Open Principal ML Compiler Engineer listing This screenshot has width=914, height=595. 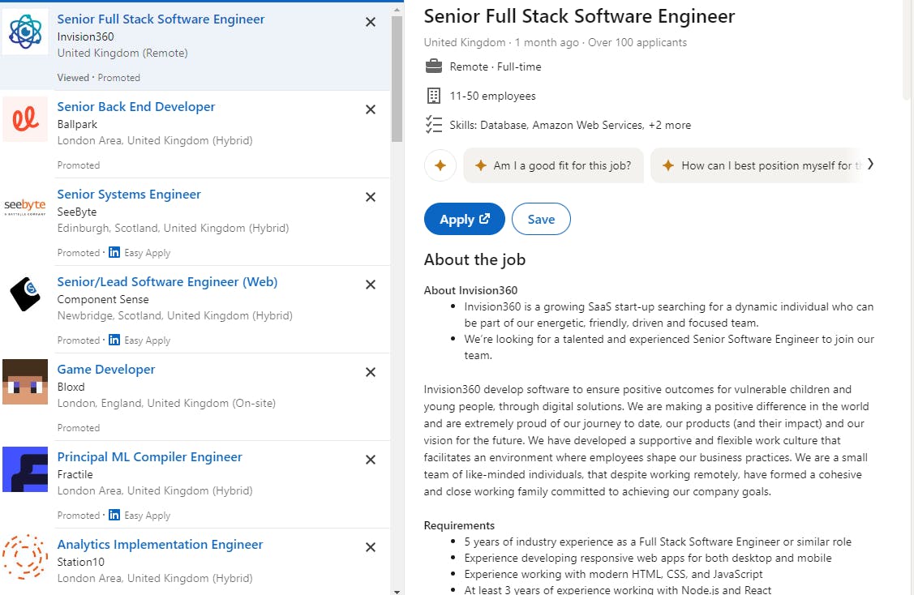click(150, 457)
